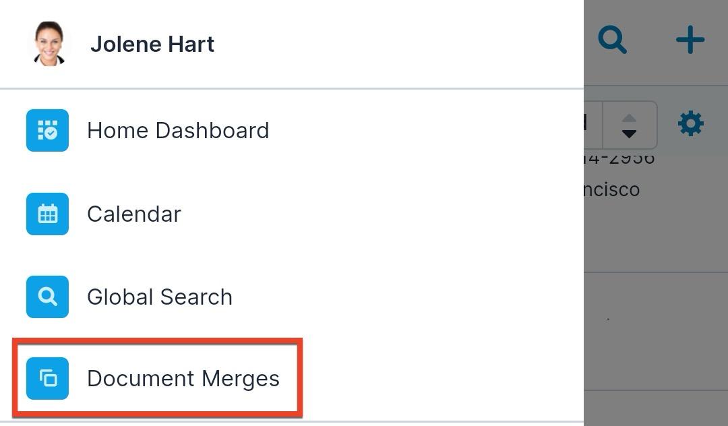Viewport: 728px width, 426px height.
Task: Open the Home Dashboard icon
Action: [x=47, y=130]
